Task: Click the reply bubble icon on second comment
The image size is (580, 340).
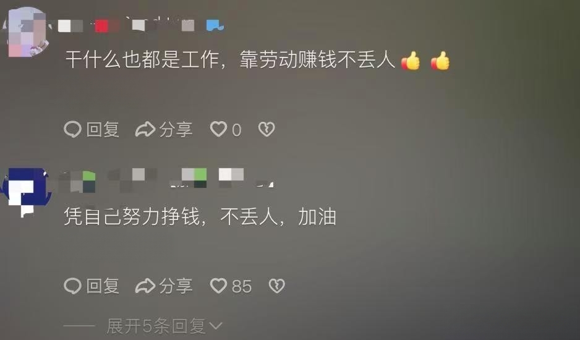Action: tap(72, 286)
